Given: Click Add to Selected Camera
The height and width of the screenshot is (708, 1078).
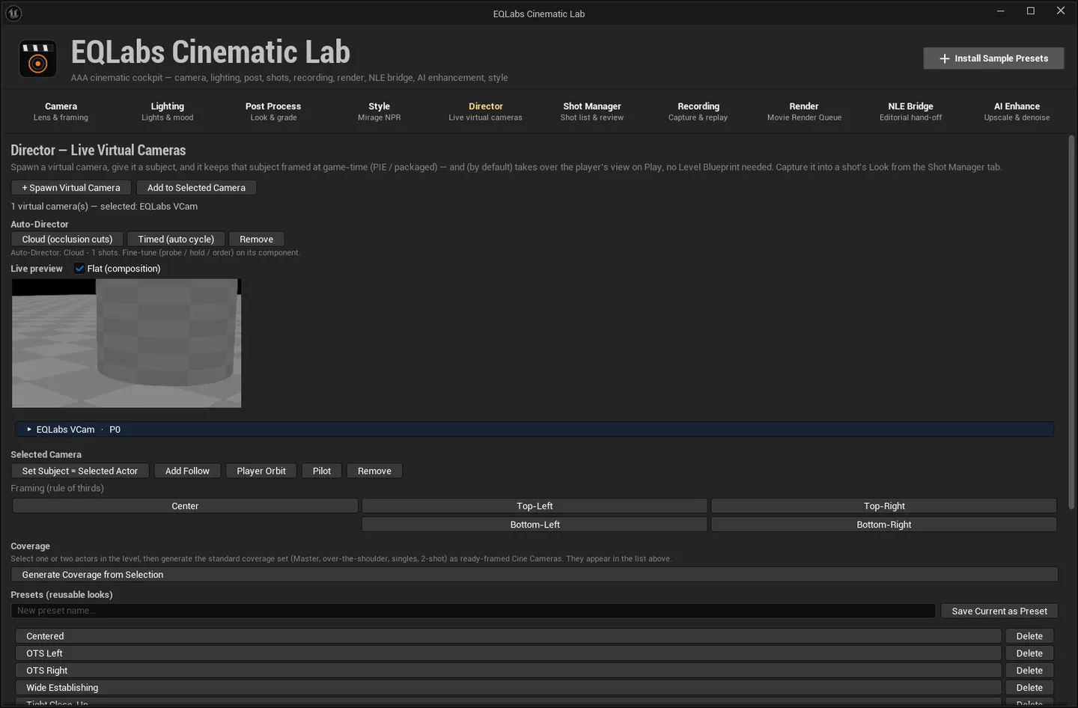Looking at the screenshot, I should pos(196,188).
